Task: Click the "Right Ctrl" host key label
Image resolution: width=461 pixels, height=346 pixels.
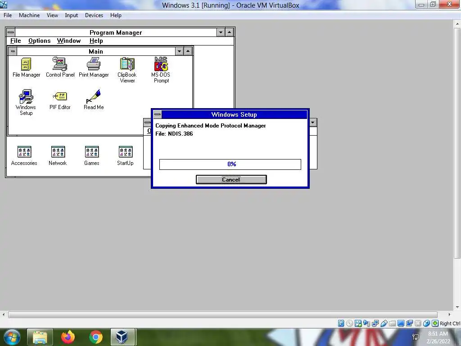Action: [x=450, y=323]
